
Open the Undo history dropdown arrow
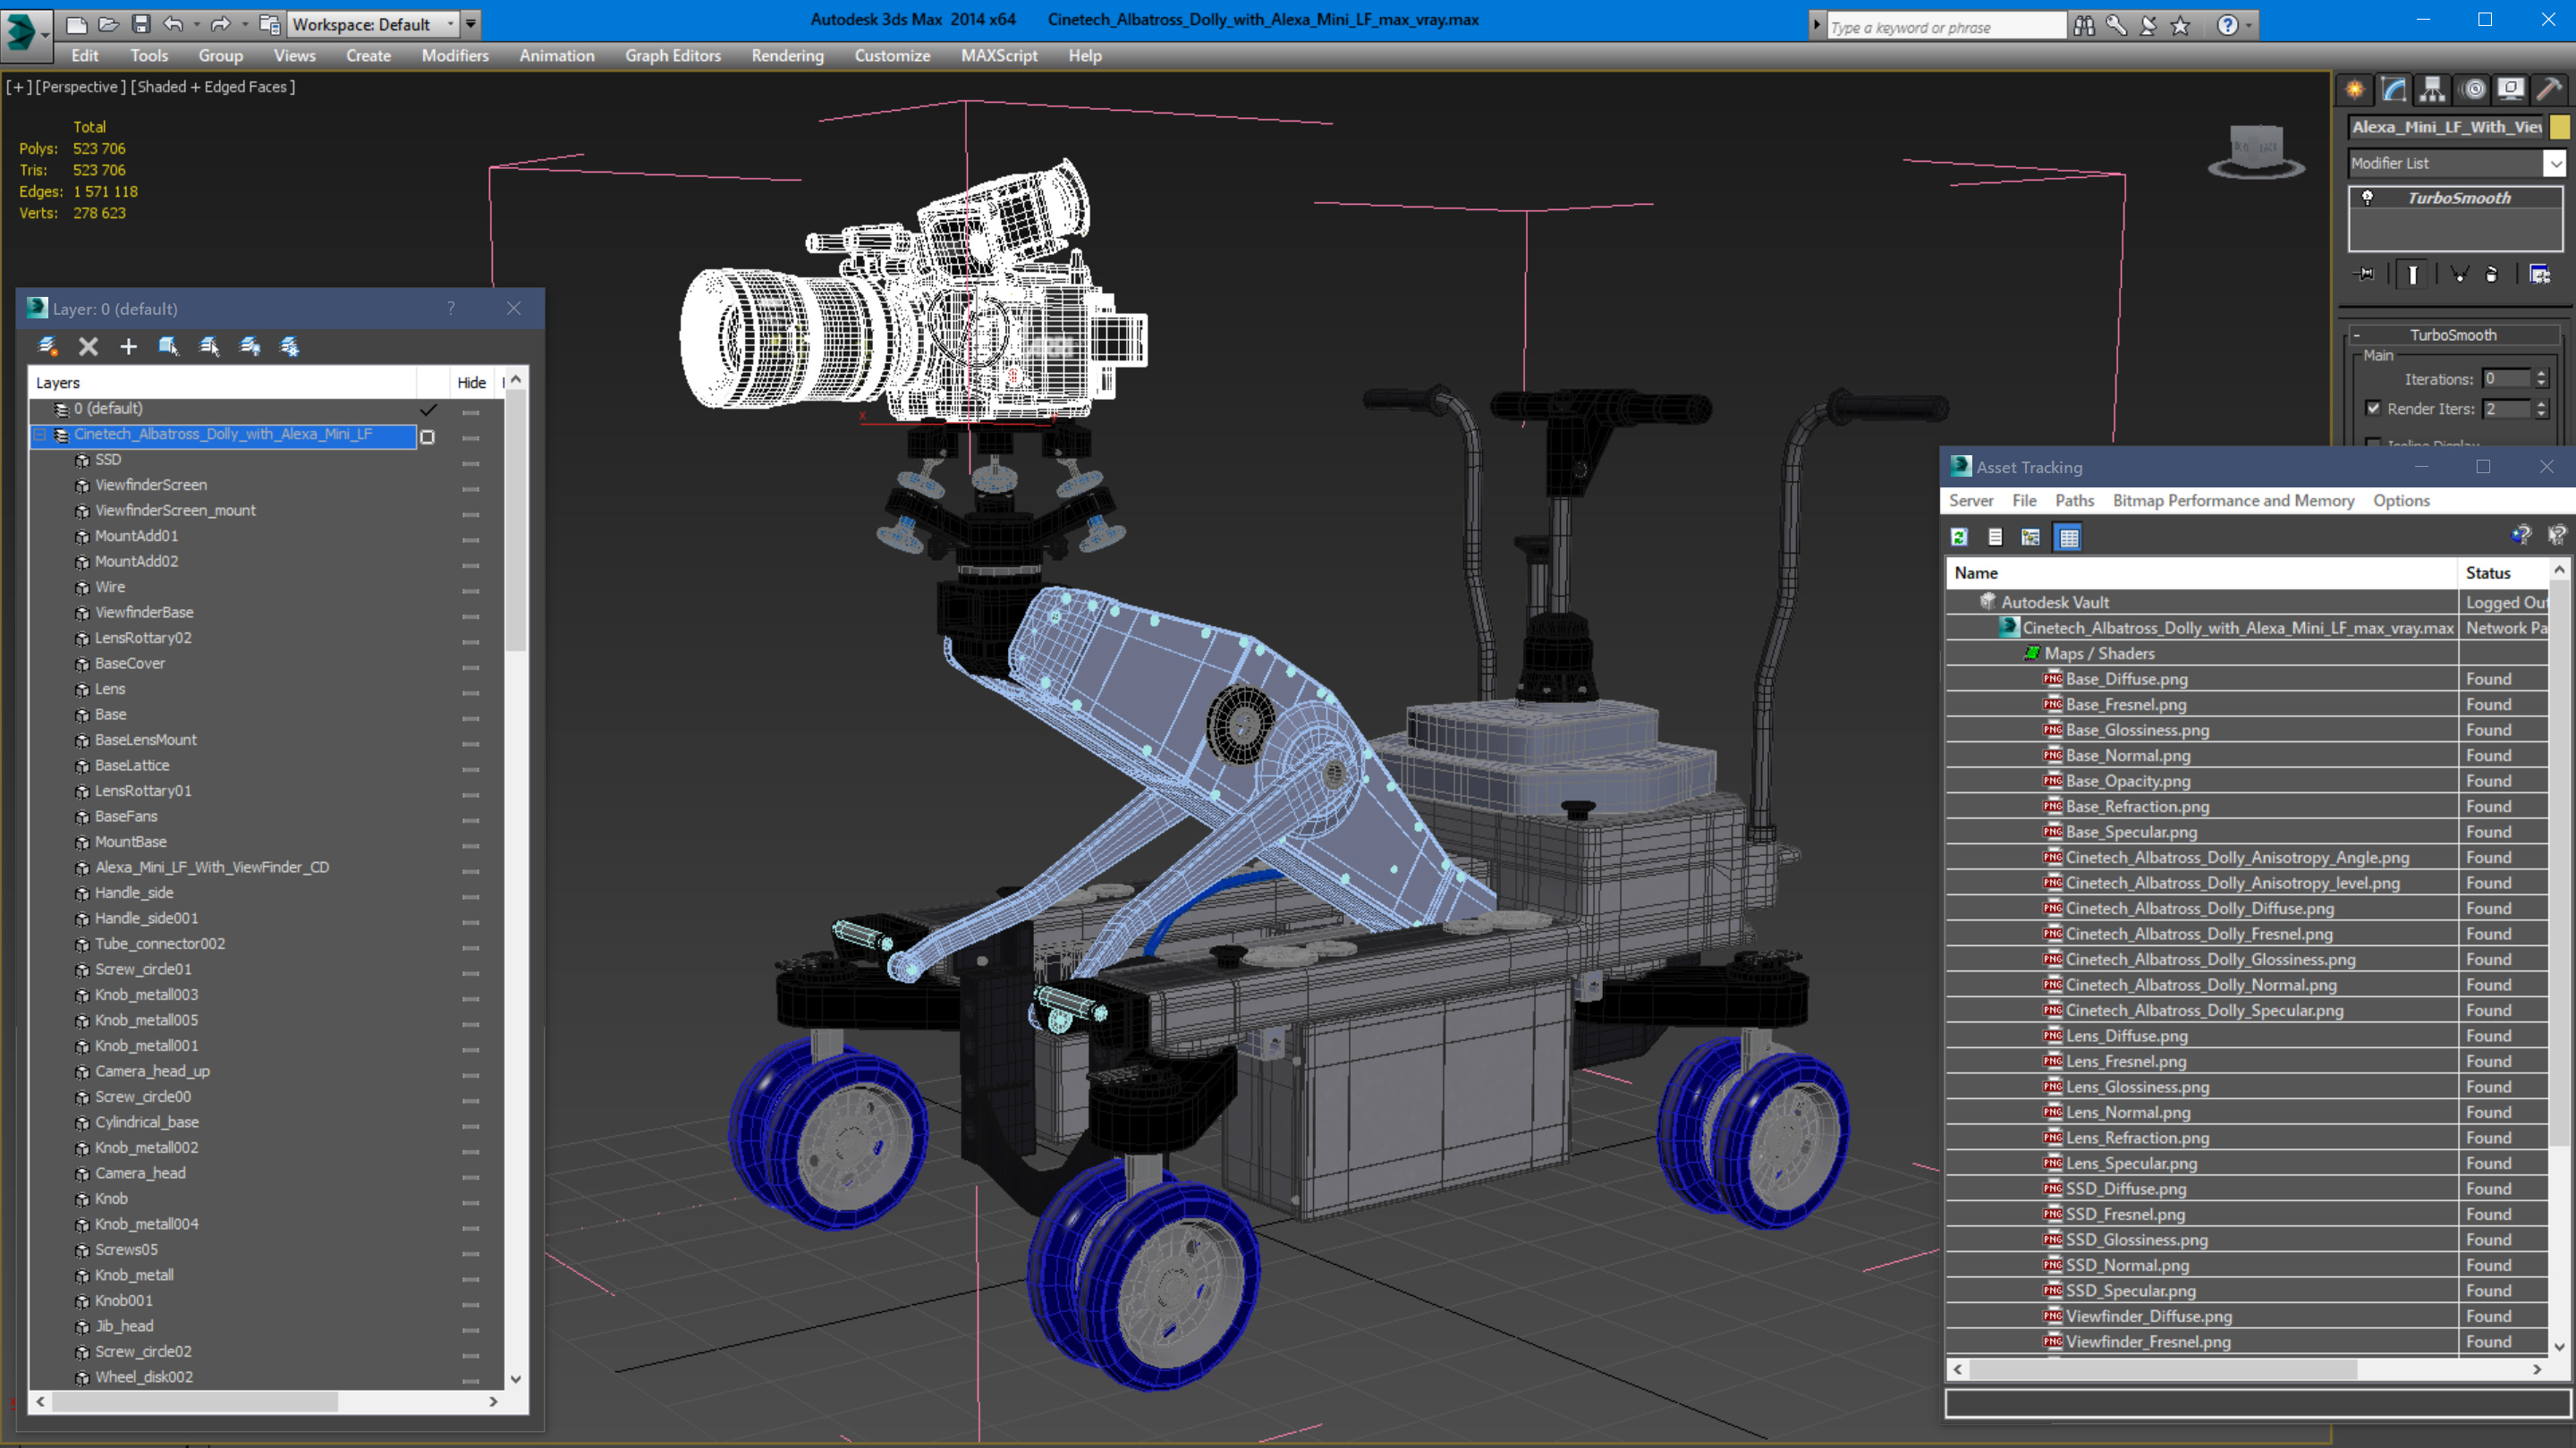pyautogui.click(x=196, y=24)
